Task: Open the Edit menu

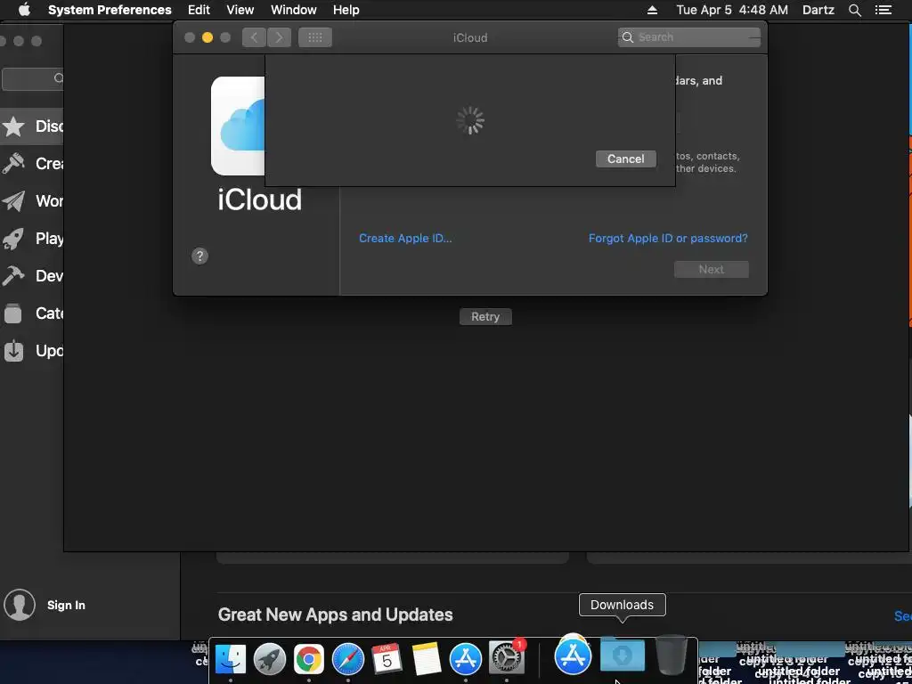Action: [x=199, y=10]
